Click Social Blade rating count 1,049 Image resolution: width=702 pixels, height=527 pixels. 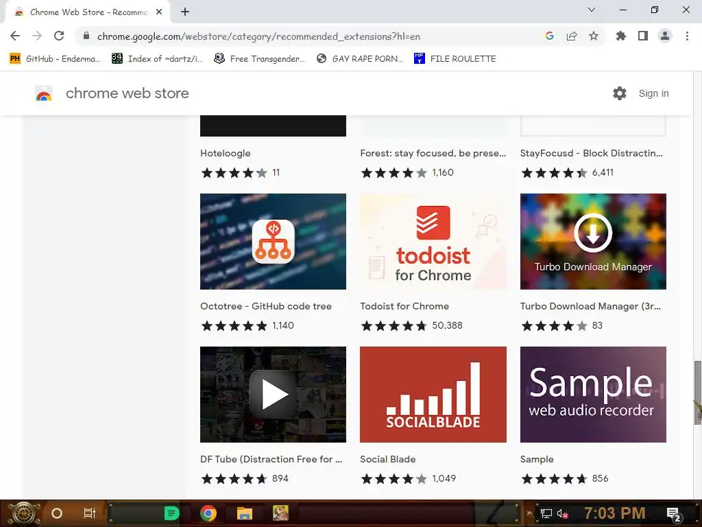pyautogui.click(x=444, y=478)
